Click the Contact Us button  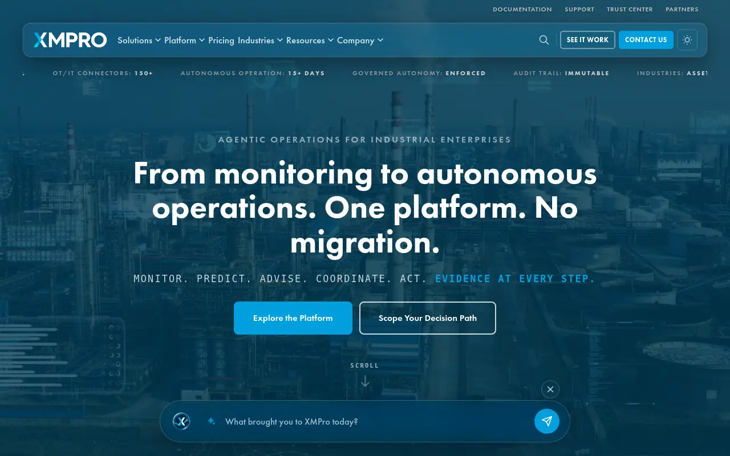coord(646,40)
